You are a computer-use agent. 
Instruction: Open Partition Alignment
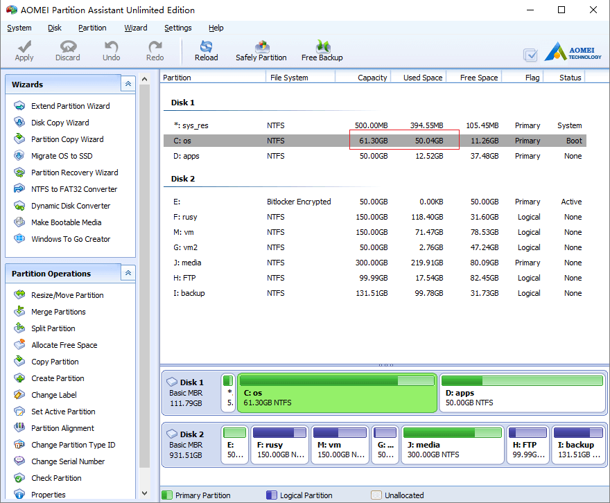62,428
